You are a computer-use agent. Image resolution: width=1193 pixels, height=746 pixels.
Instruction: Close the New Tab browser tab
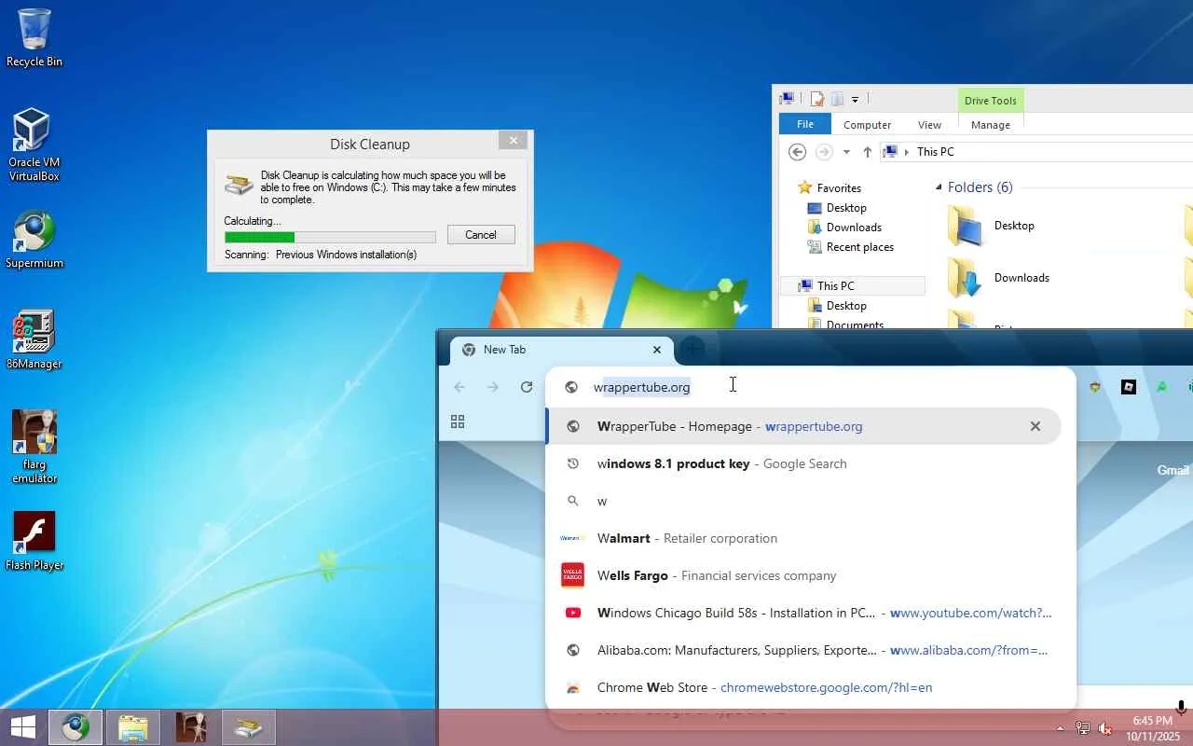coord(657,350)
